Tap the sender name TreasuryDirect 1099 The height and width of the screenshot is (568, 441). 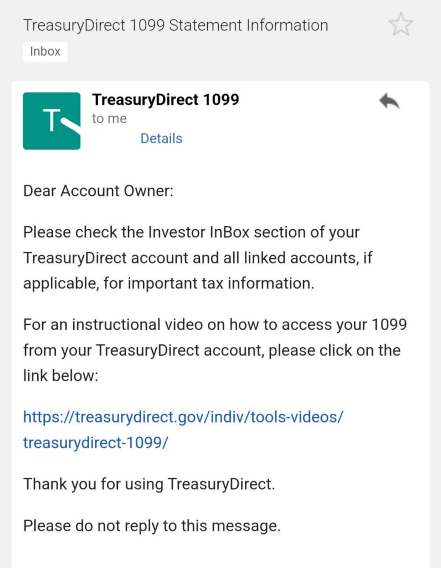coord(165,100)
